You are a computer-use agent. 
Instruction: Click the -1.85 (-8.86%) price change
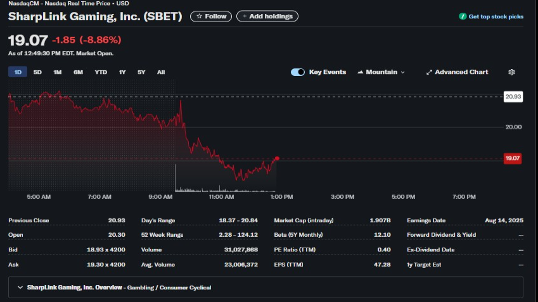coord(86,40)
